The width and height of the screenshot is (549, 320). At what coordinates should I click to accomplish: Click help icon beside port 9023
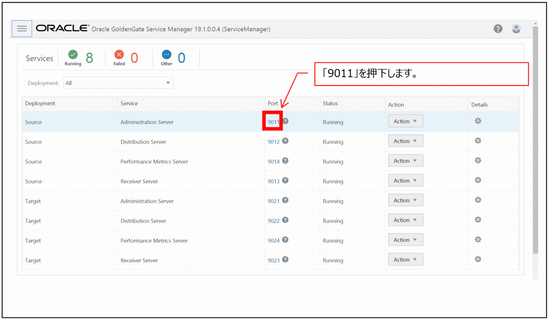pos(285,260)
